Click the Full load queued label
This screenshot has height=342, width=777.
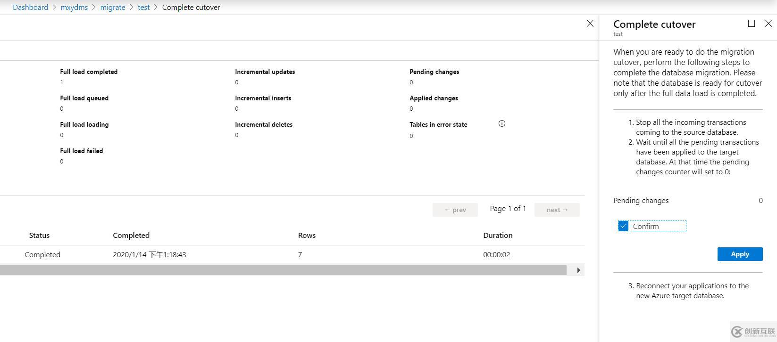[x=84, y=98]
